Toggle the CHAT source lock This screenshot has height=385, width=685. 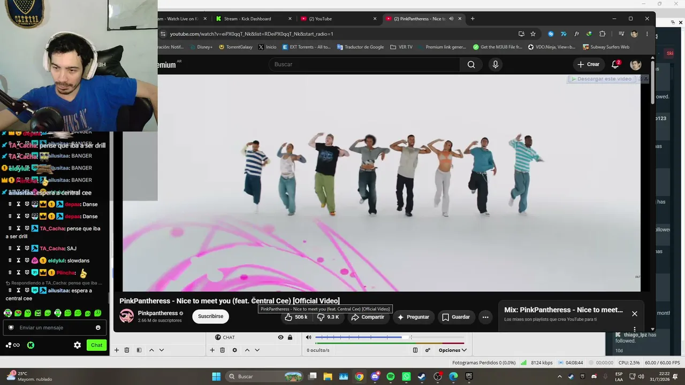[x=290, y=337]
